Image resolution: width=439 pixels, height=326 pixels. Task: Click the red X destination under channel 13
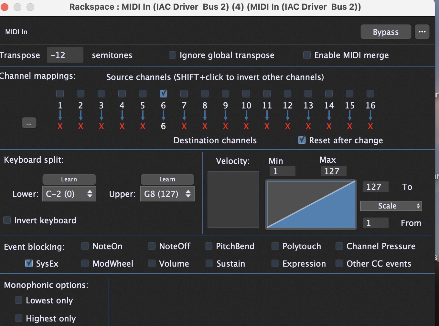(308, 126)
